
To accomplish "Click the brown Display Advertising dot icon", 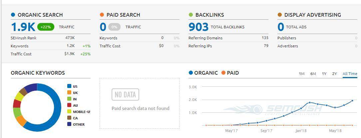I will point(280,15).
